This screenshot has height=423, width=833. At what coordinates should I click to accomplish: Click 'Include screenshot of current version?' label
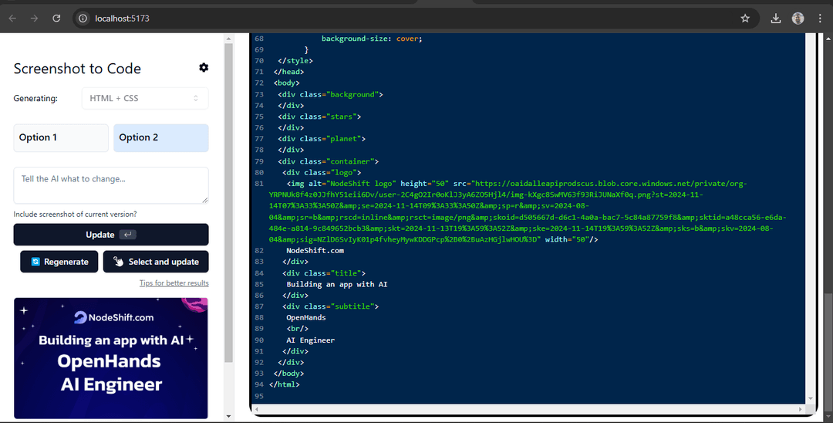tap(75, 214)
